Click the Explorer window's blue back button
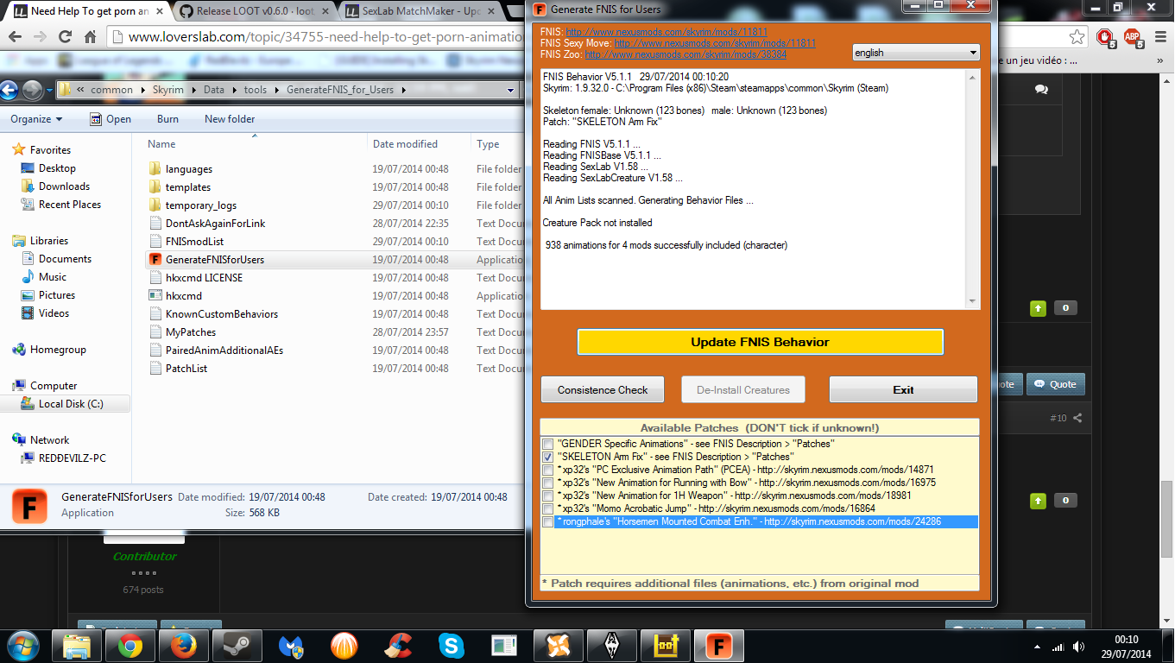The image size is (1175, 663). 9,90
